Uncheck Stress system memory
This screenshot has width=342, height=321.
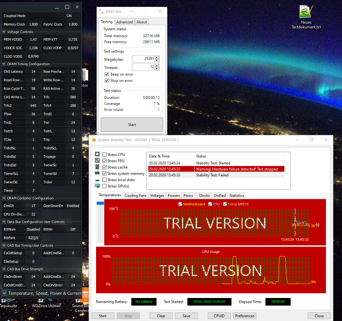click(x=105, y=174)
